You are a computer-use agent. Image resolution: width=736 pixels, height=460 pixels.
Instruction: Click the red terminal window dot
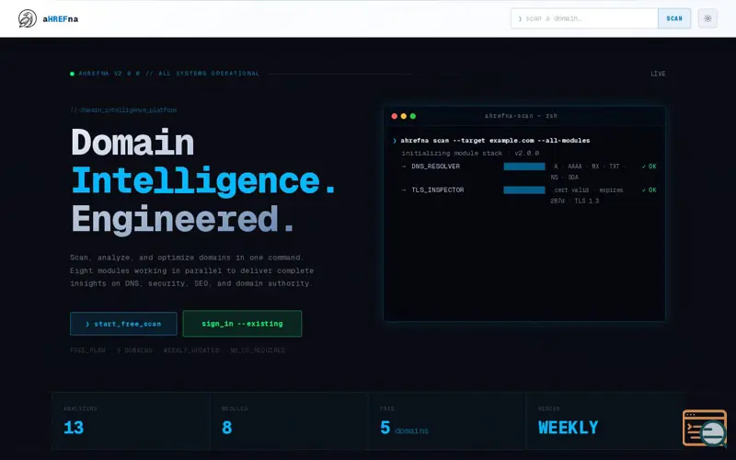click(x=395, y=116)
